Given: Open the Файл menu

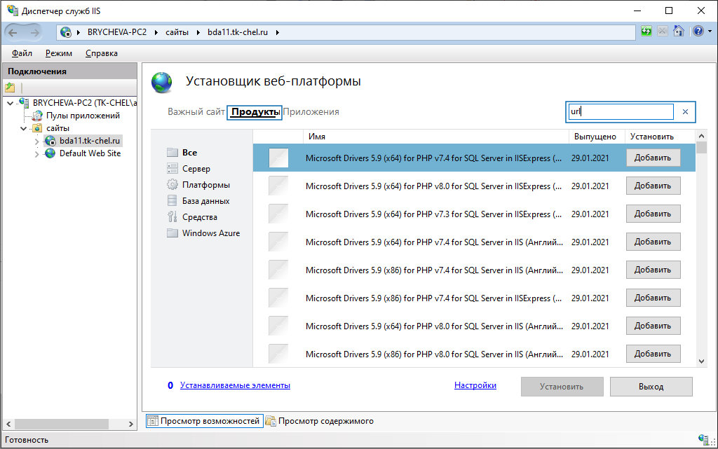Looking at the screenshot, I should click(22, 53).
